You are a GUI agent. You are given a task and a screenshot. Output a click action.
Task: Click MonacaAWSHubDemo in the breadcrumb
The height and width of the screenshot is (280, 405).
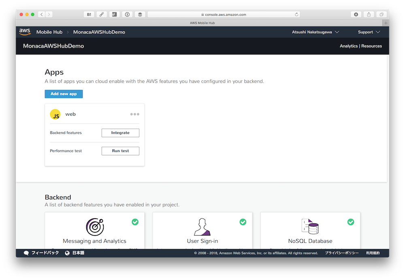pos(99,32)
